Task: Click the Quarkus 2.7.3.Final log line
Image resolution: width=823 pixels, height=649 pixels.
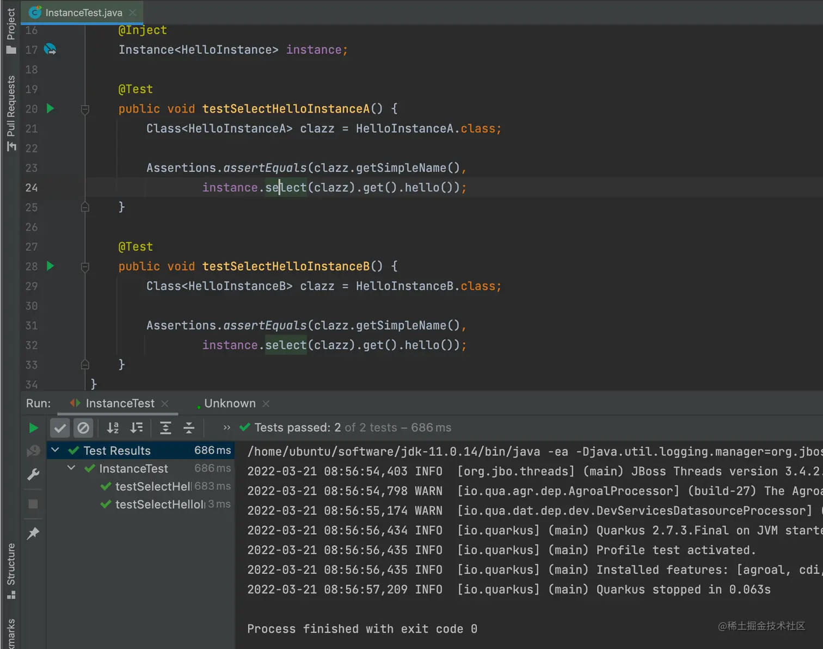Action: pyautogui.click(x=535, y=530)
